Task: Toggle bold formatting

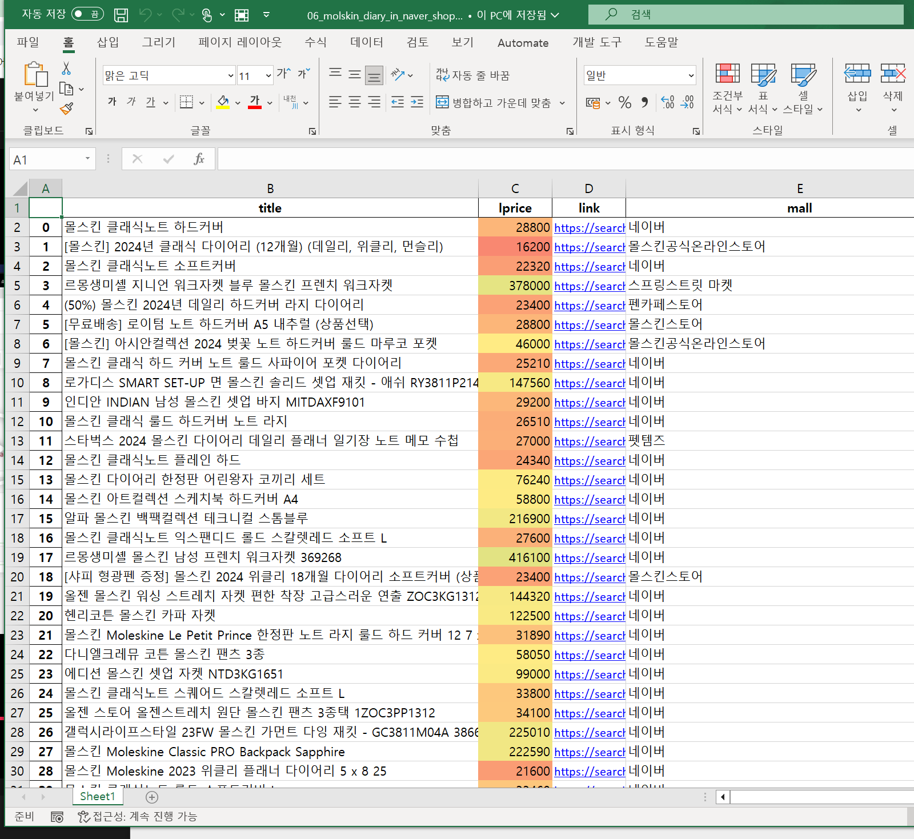Action: [112, 102]
